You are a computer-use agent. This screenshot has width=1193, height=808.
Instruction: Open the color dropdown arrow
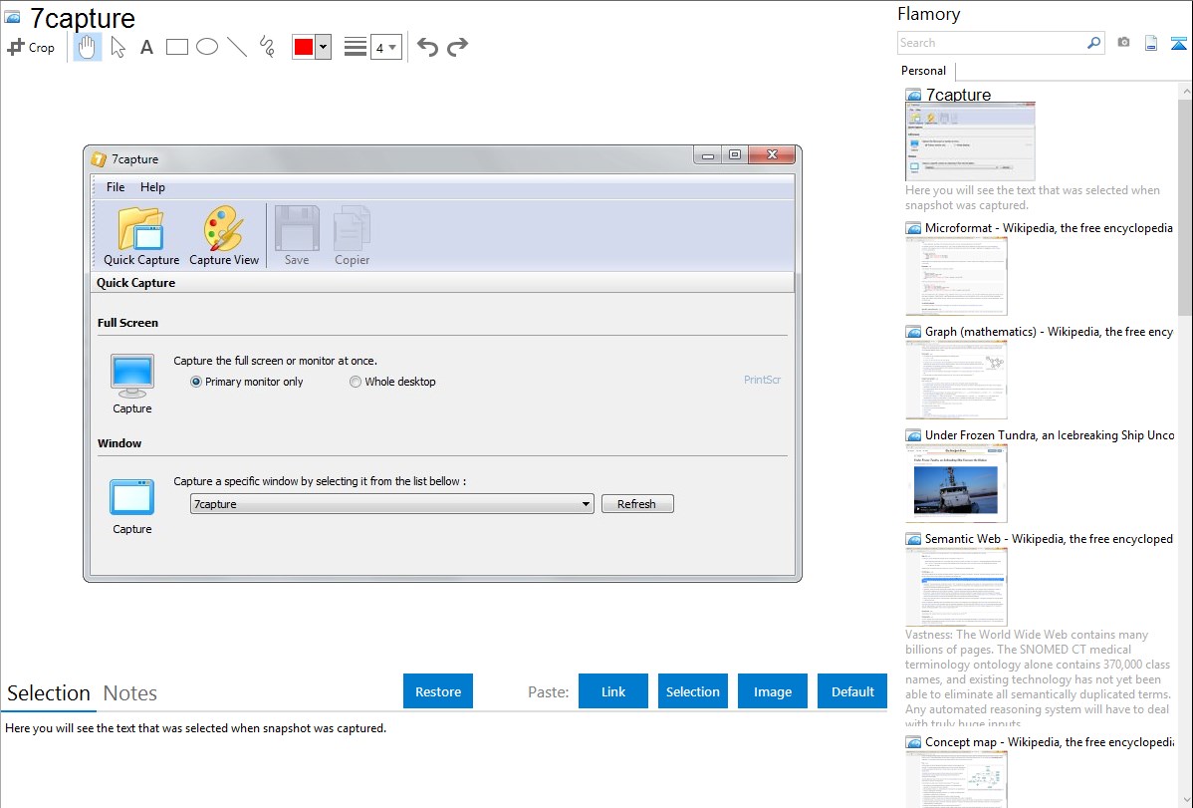[x=323, y=47]
